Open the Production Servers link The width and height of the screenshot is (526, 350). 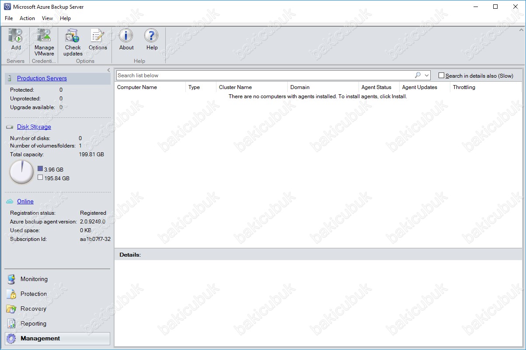pyautogui.click(x=42, y=79)
